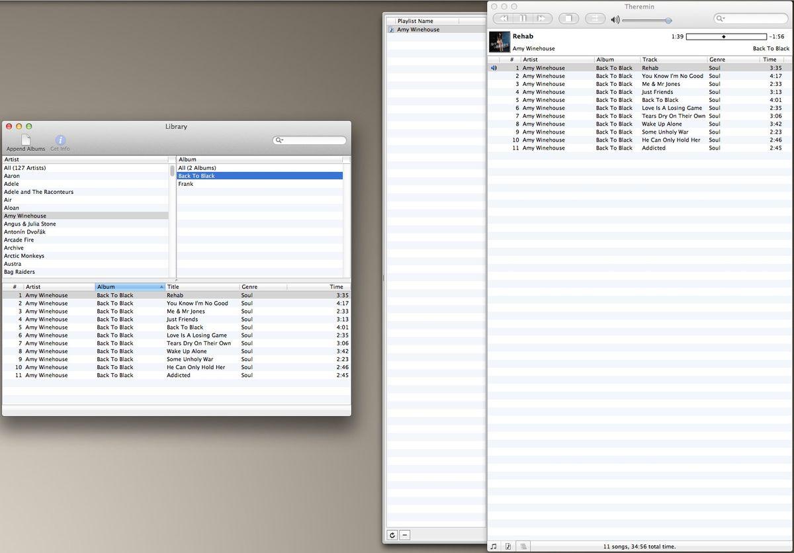Click the 11 songs total time status text
This screenshot has width=794, height=553.
click(x=639, y=547)
